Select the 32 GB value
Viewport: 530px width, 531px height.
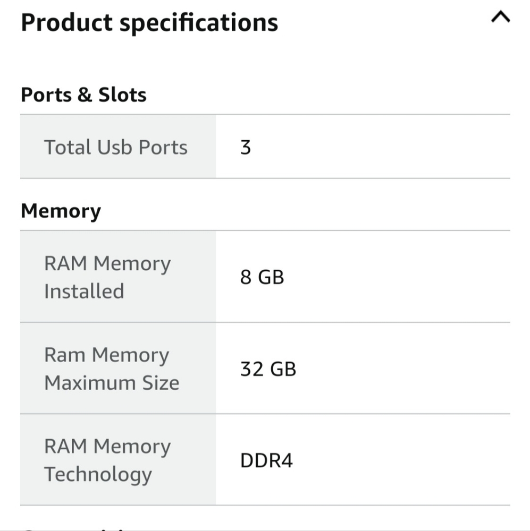tap(268, 369)
